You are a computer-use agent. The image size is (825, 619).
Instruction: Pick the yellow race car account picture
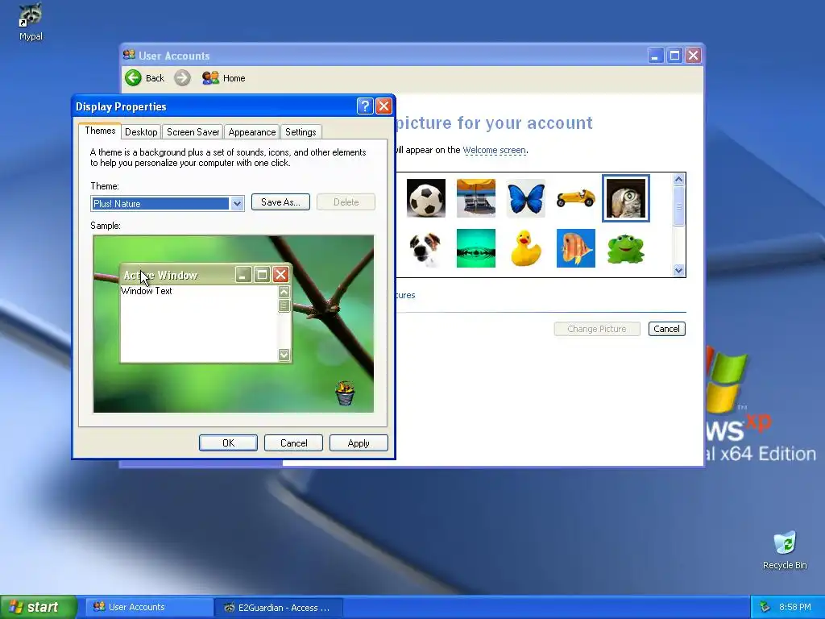click(x=575, y=198)
